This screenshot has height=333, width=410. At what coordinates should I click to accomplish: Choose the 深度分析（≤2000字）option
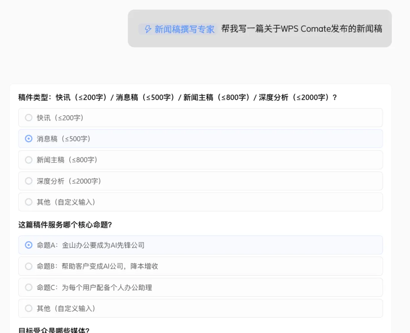click(x=200, y=181)
